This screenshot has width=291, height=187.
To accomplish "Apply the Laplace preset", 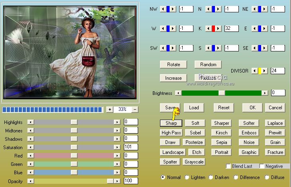I will (275, 123).
